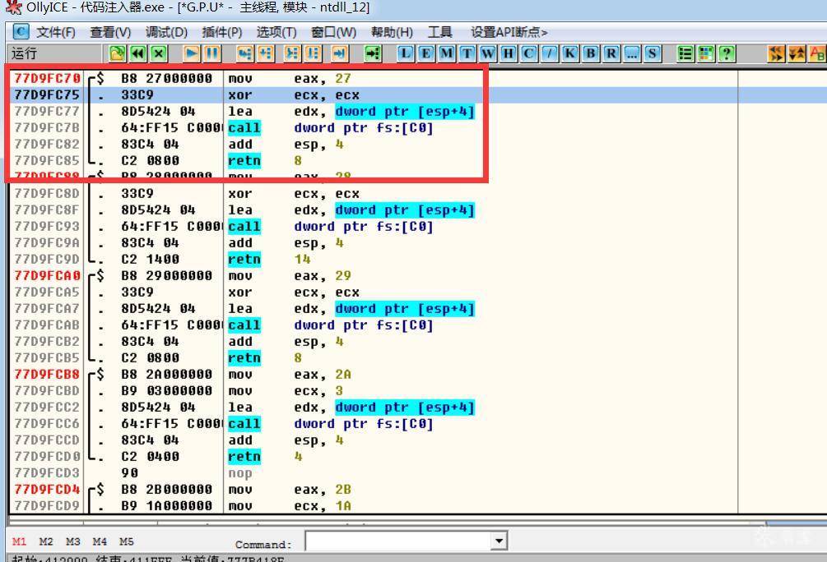Open the 查看(V) menu
827x562 pixels.
tap(110, 32)
